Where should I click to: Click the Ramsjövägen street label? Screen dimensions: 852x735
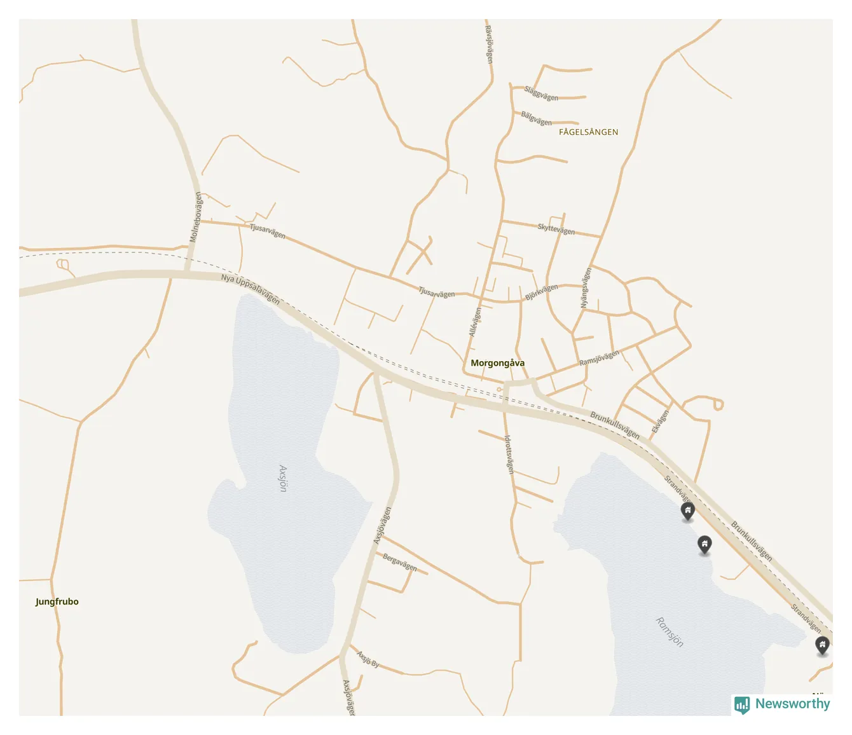click(x=599, y=358)
